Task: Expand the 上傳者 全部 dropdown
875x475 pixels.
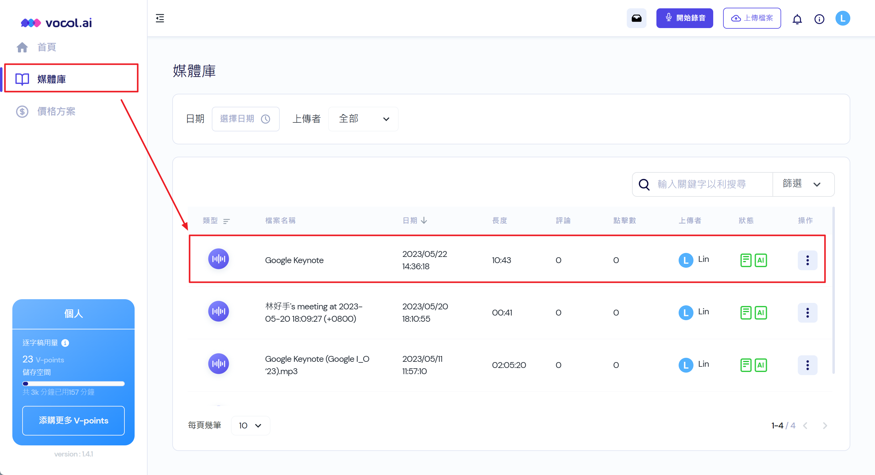Action: click(363, 119)
